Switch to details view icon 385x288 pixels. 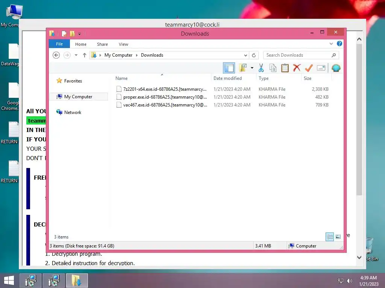(x=330, y=237)
